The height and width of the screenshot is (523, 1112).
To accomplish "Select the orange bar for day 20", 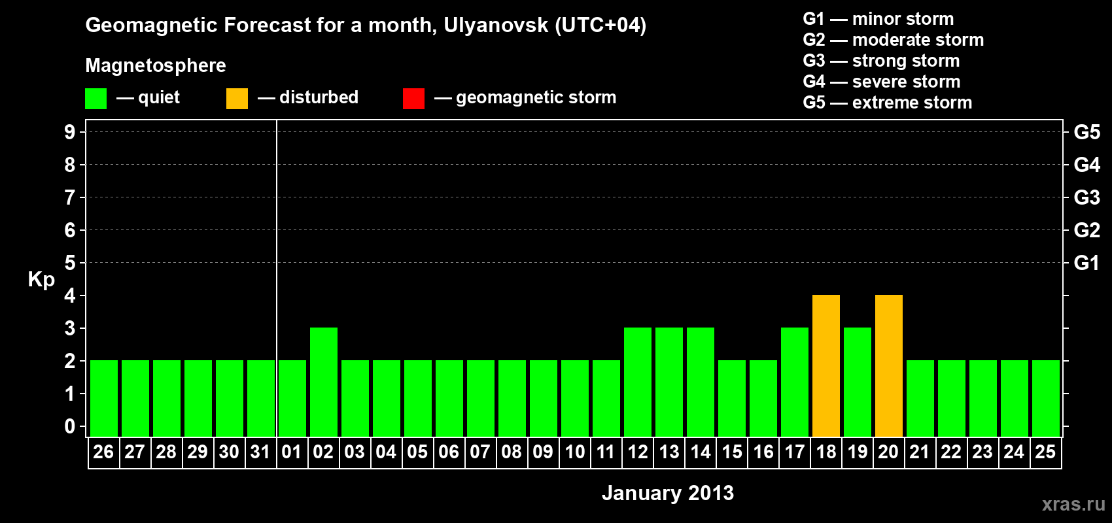I will pyautogui.click(x=889, y=365).
